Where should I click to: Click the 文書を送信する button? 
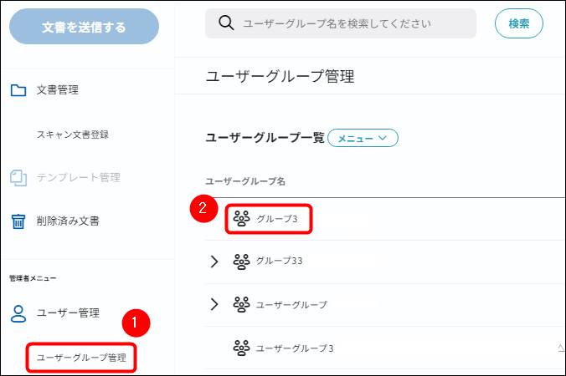pyautogui.click(x=84, y=27)
